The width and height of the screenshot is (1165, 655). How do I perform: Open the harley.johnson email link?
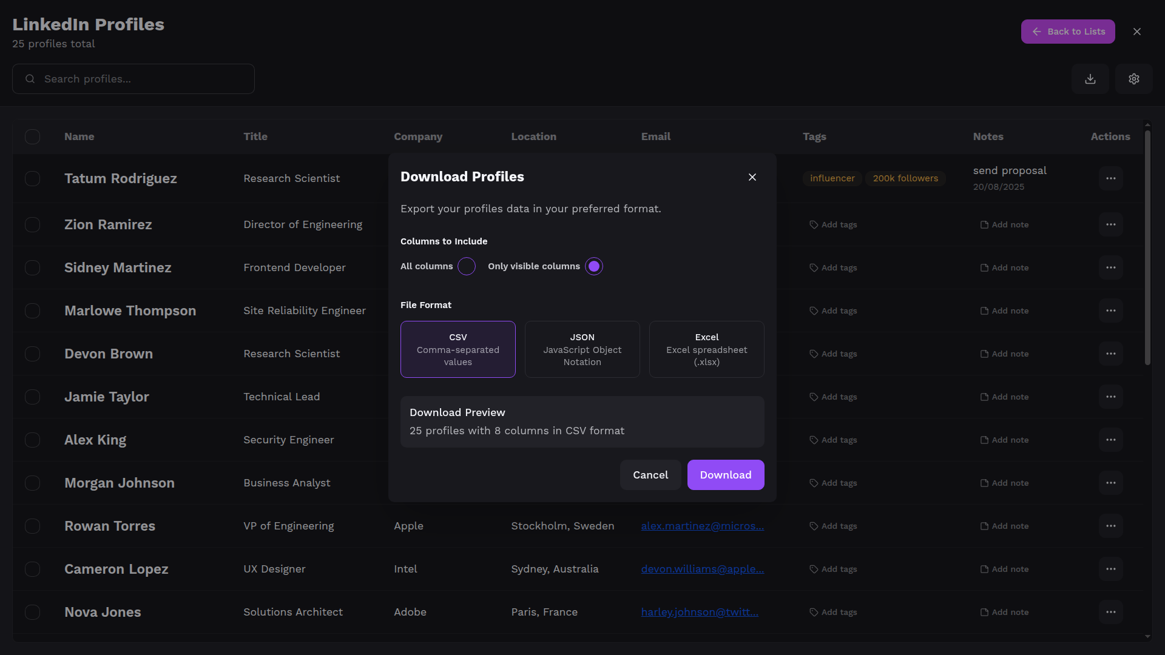pyautogui.click(x=699, y=612)
